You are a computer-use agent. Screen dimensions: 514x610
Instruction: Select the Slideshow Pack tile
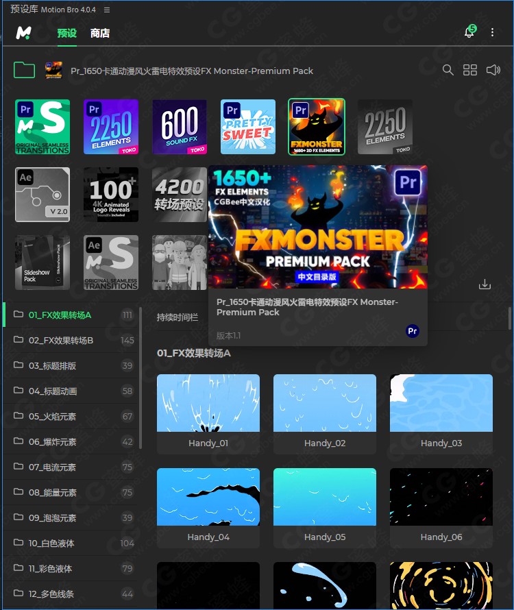[42, 263]
